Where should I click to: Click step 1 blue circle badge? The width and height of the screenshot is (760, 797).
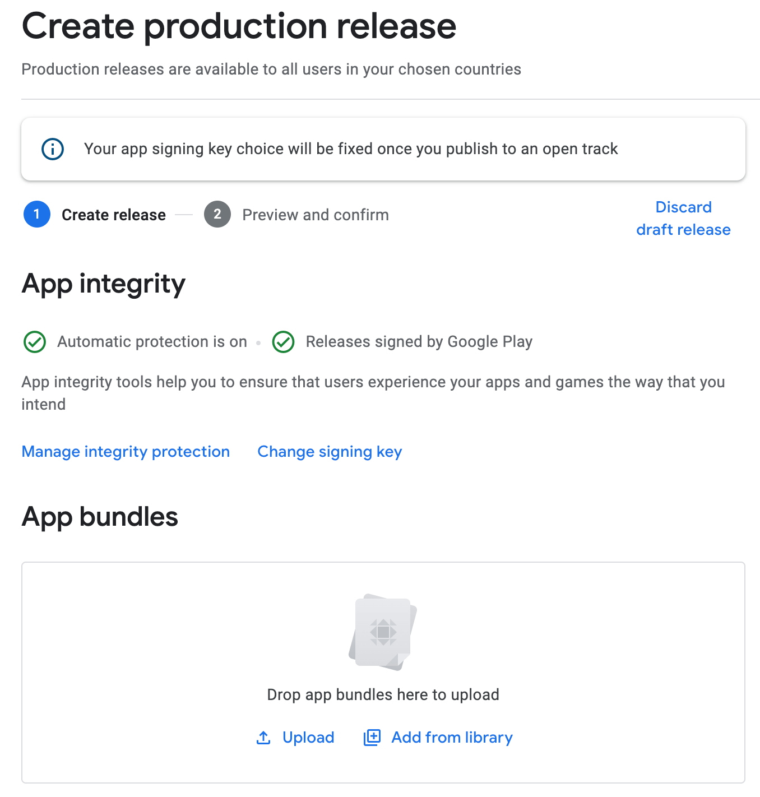coord(37,214)
